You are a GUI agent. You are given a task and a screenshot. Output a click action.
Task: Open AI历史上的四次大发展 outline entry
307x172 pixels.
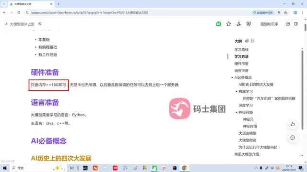tap(256, 85)
